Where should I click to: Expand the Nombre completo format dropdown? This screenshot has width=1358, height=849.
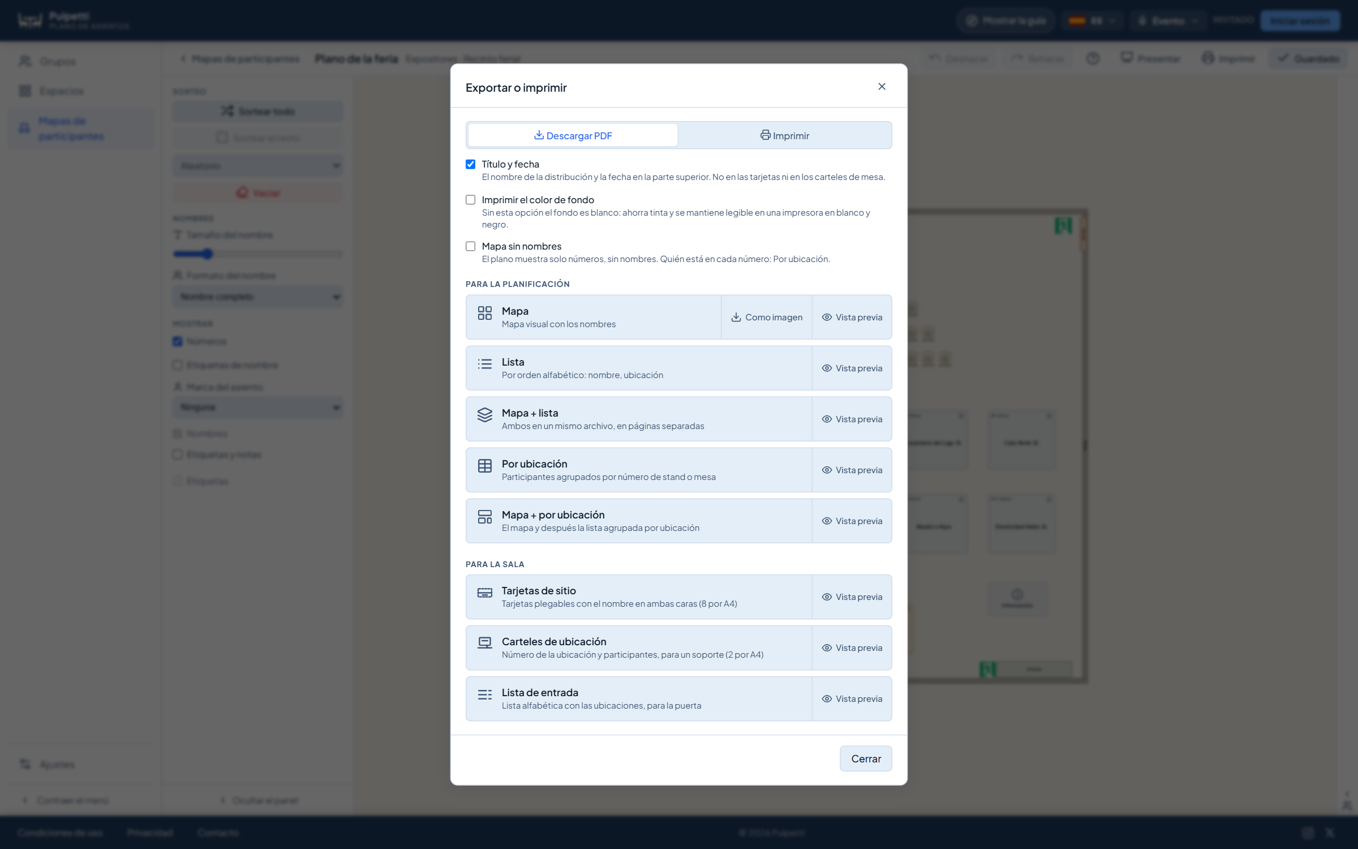pyautogui.click(x=258, y=297)
